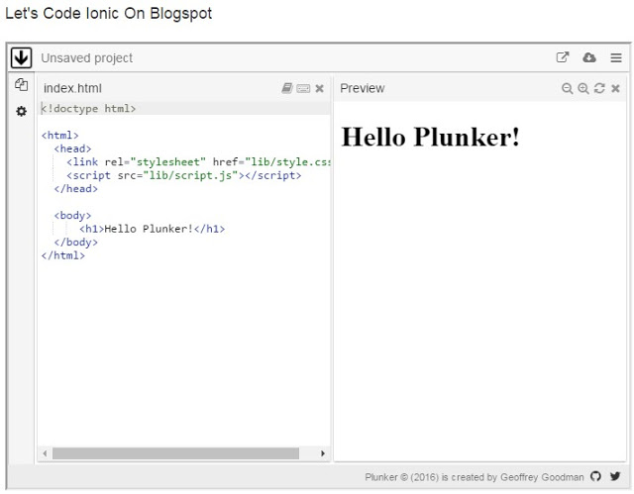The height and width of the screenshot is (494, 634).
Task: Close the Preview pane
Action: [615, 88]
